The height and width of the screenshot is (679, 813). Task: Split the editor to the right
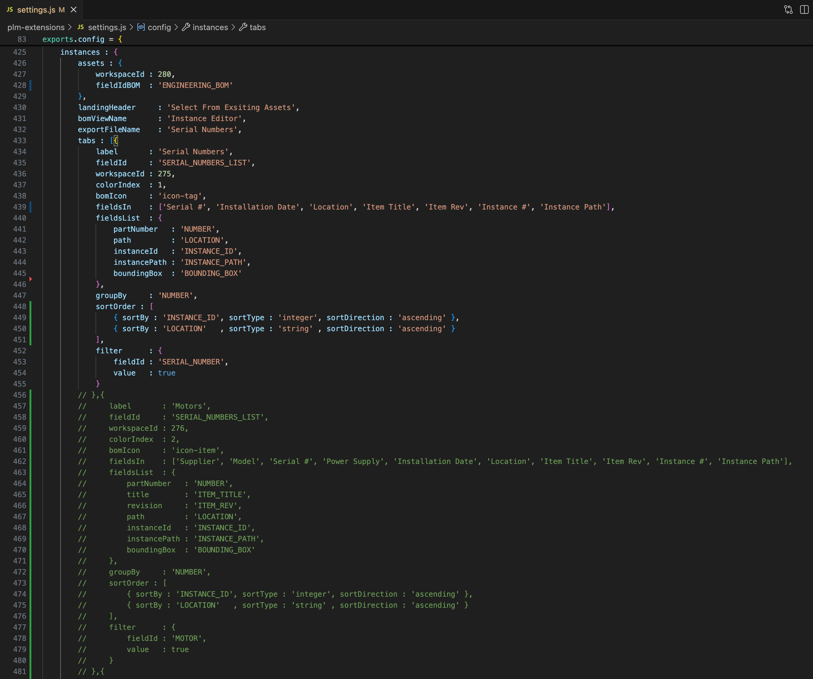tap(804, 10)
